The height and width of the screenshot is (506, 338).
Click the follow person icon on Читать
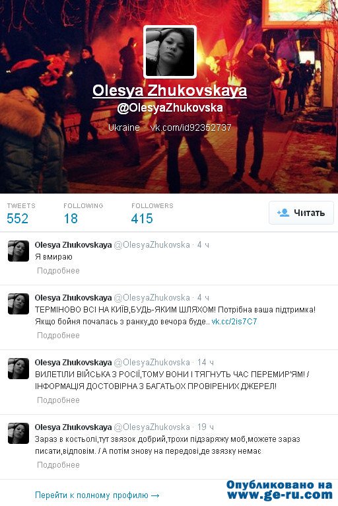(283, 213)
